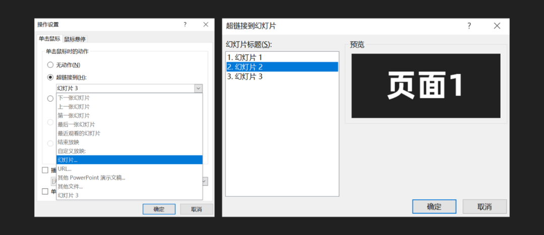Click the 页面1 preview thumbnail
This screenshot has width=544, height=235.
click(426, 86)
